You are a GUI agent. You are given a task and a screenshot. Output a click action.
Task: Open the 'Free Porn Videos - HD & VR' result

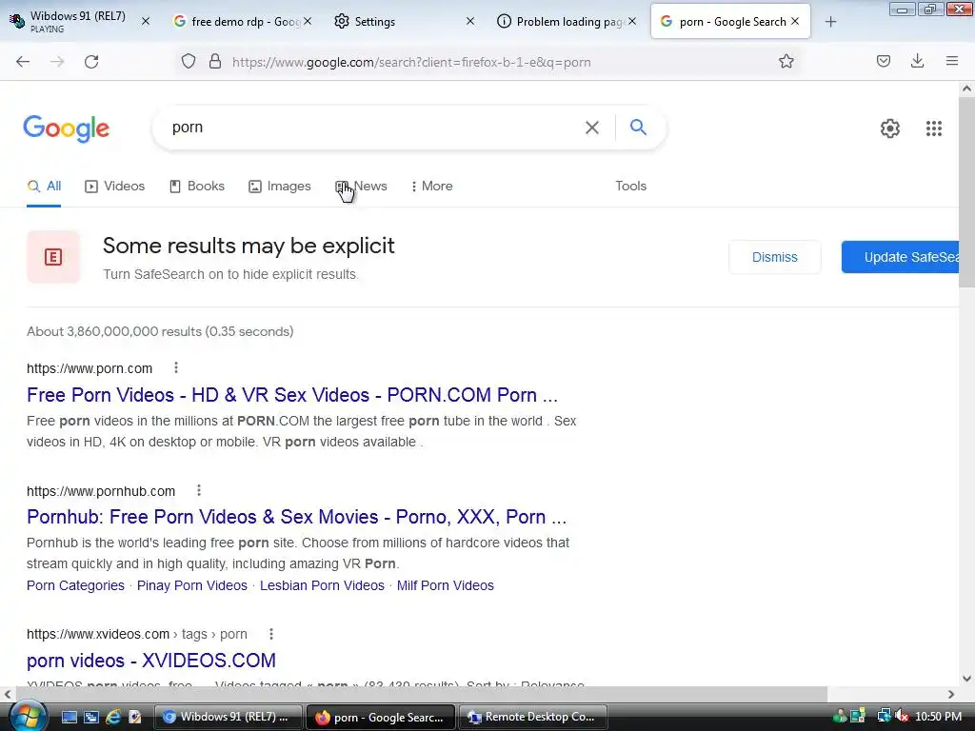pyautogui.click(x=292, y=395)
